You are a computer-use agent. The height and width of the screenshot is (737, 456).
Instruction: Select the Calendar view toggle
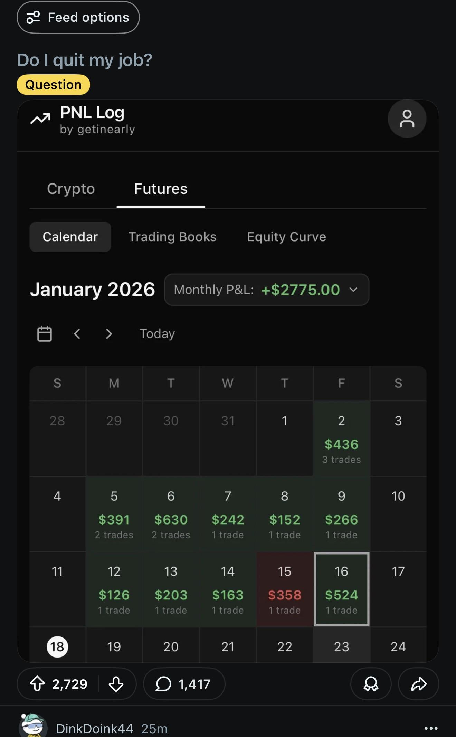tap(70, 237)
